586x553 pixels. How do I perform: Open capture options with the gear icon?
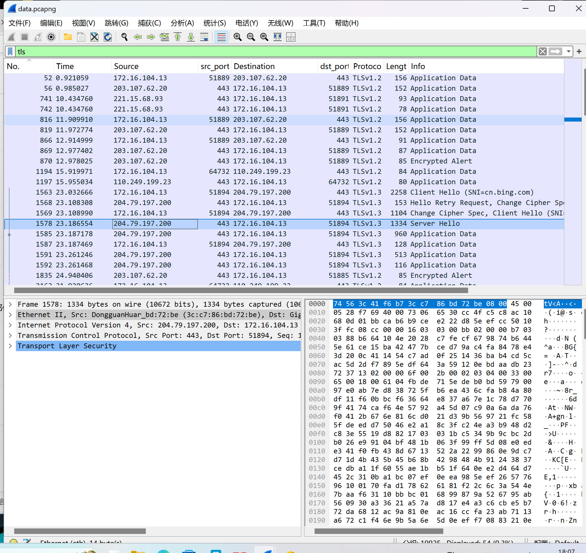tap(51, 37)
